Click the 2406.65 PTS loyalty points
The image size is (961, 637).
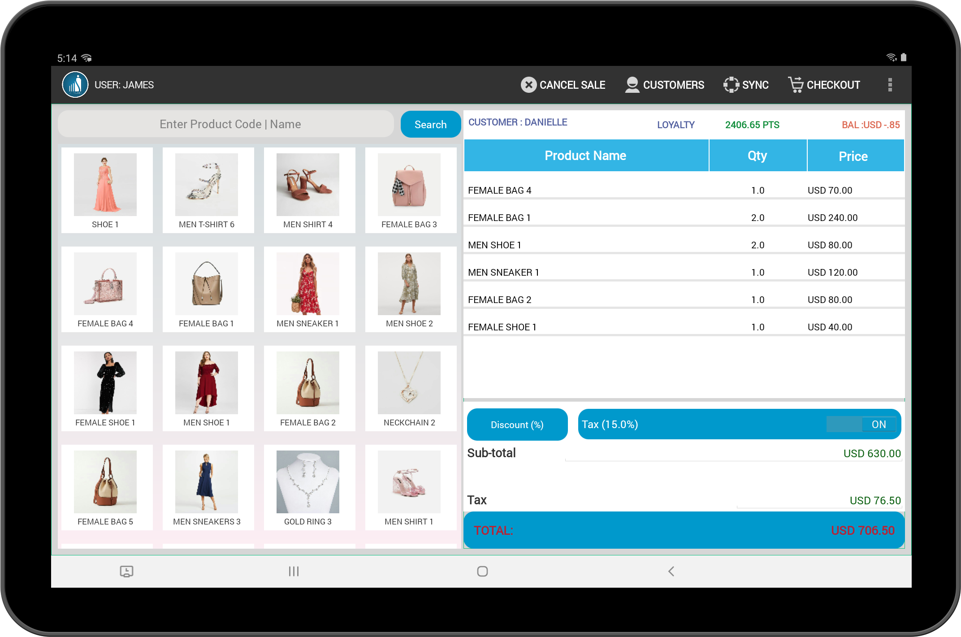[752, 125]
